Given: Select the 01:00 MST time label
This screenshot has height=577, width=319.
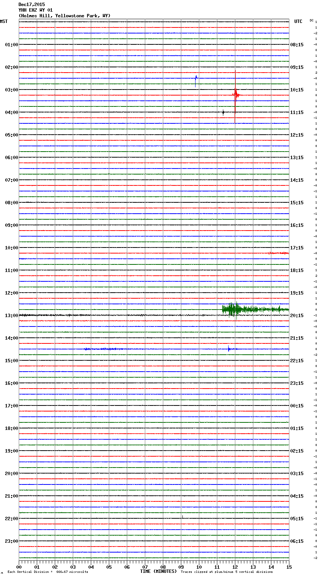Looking at the screenshot, I should [12, 45].
